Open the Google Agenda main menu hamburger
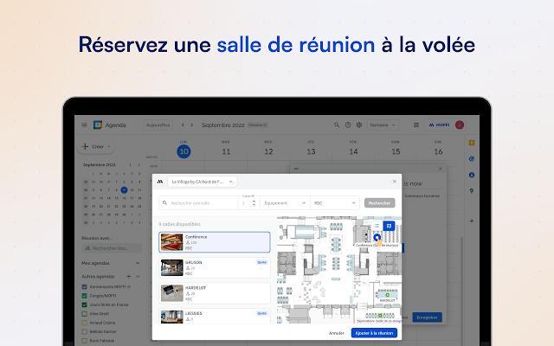This screenshot has width=554, height=346. (x=84, y=125)
